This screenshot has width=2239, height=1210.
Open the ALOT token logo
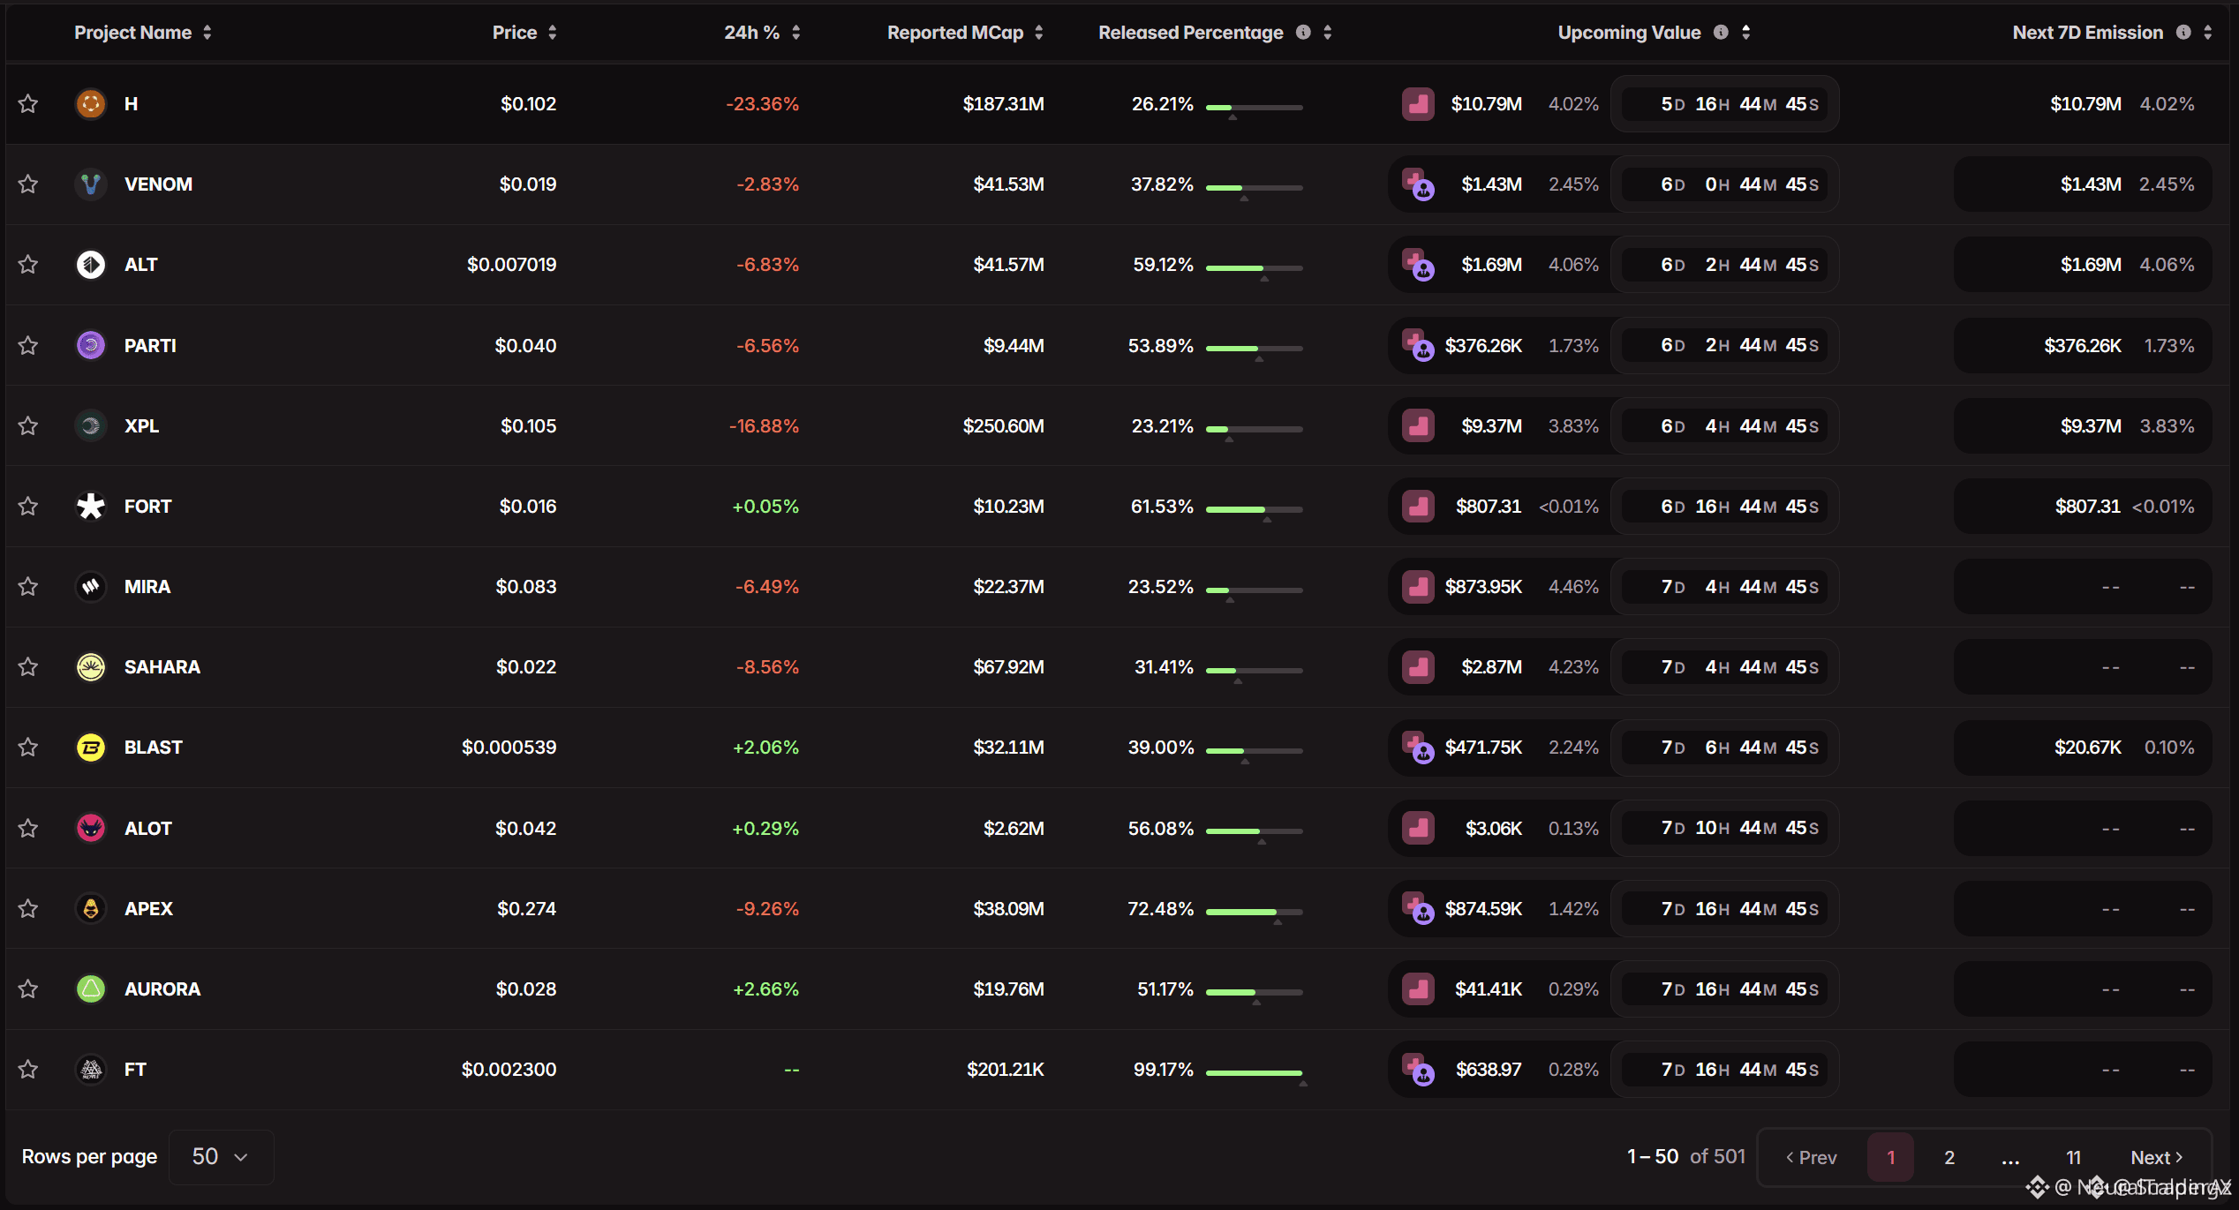click(90, 829)
